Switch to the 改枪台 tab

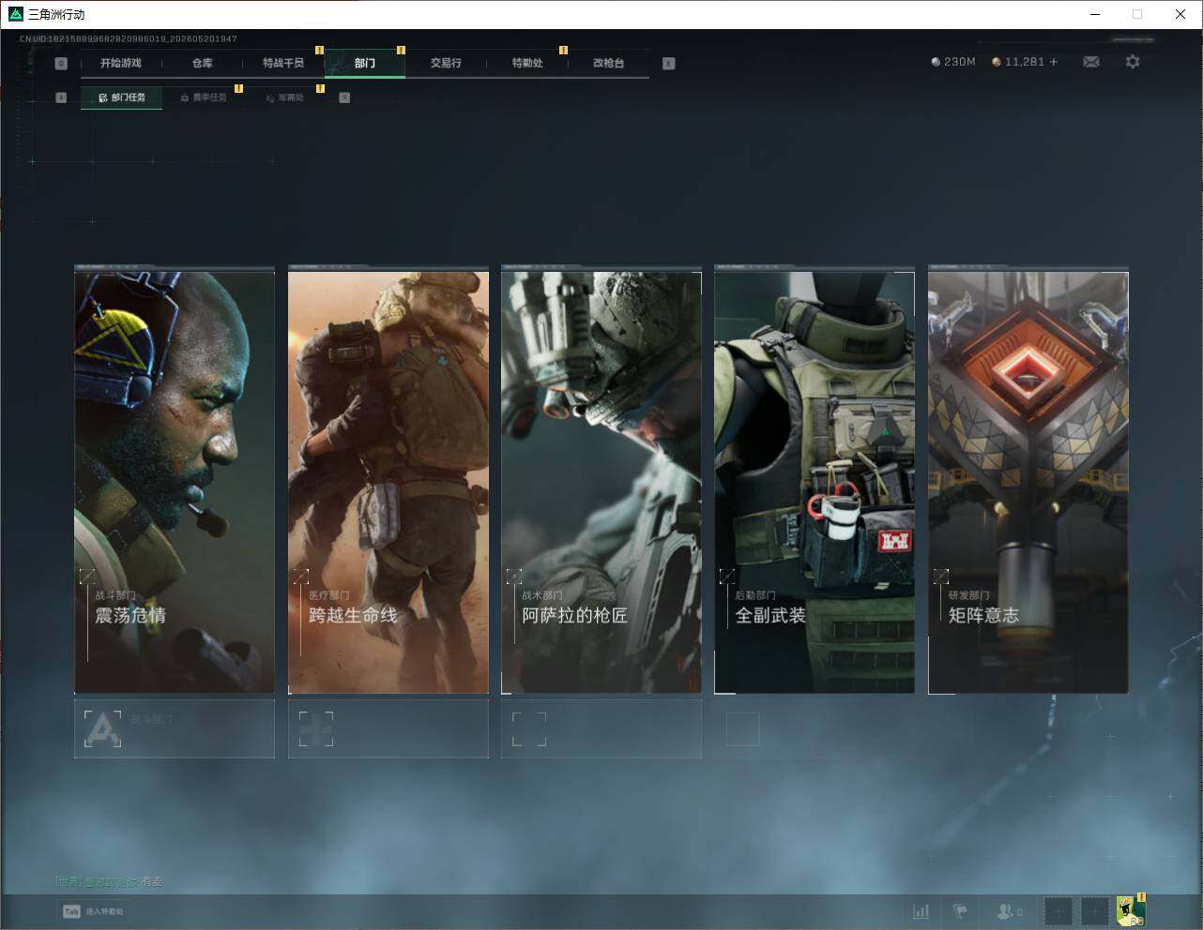click(608, 63)
